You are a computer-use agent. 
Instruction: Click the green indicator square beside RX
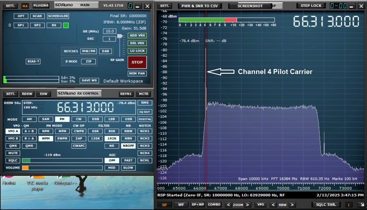pyautogui.click(x=66, y=25)
